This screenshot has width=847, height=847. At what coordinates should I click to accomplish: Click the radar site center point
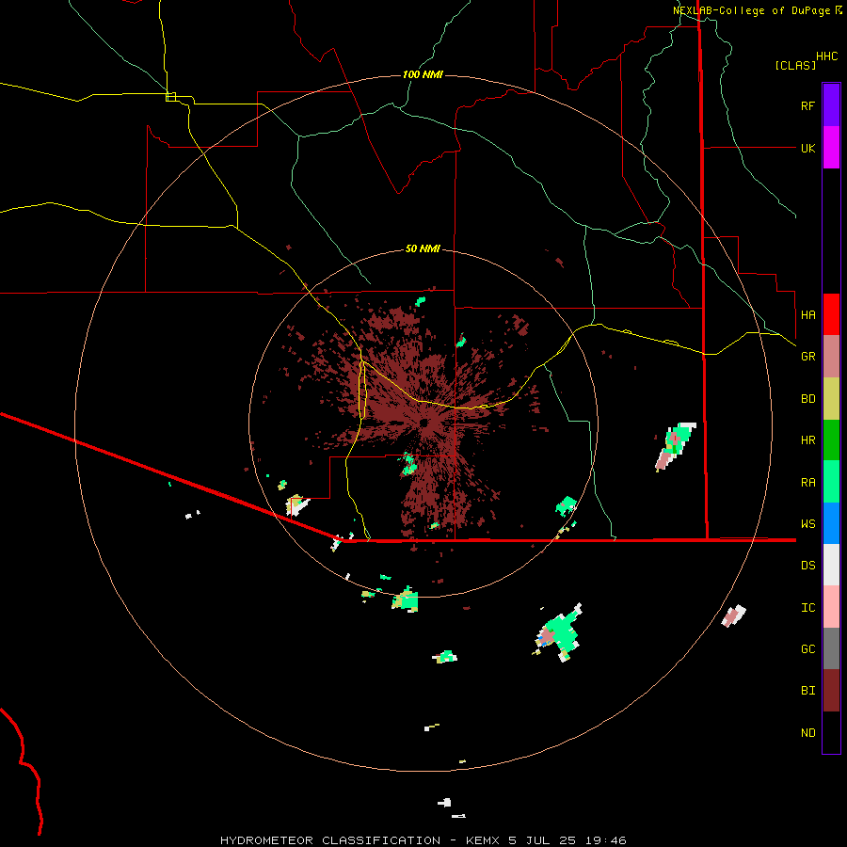tap(423, 423)
